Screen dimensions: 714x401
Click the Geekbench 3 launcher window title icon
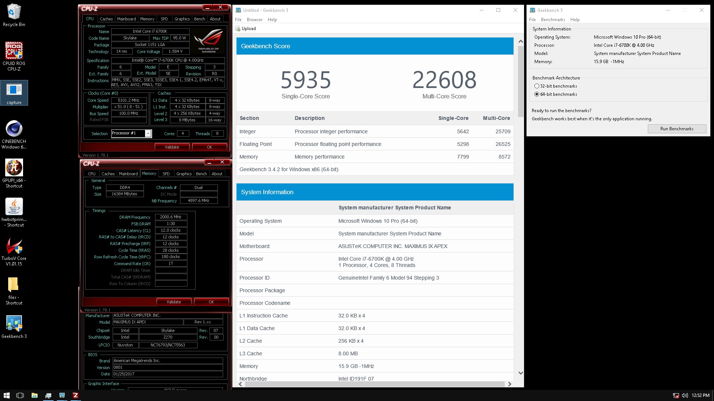[533, 10]
